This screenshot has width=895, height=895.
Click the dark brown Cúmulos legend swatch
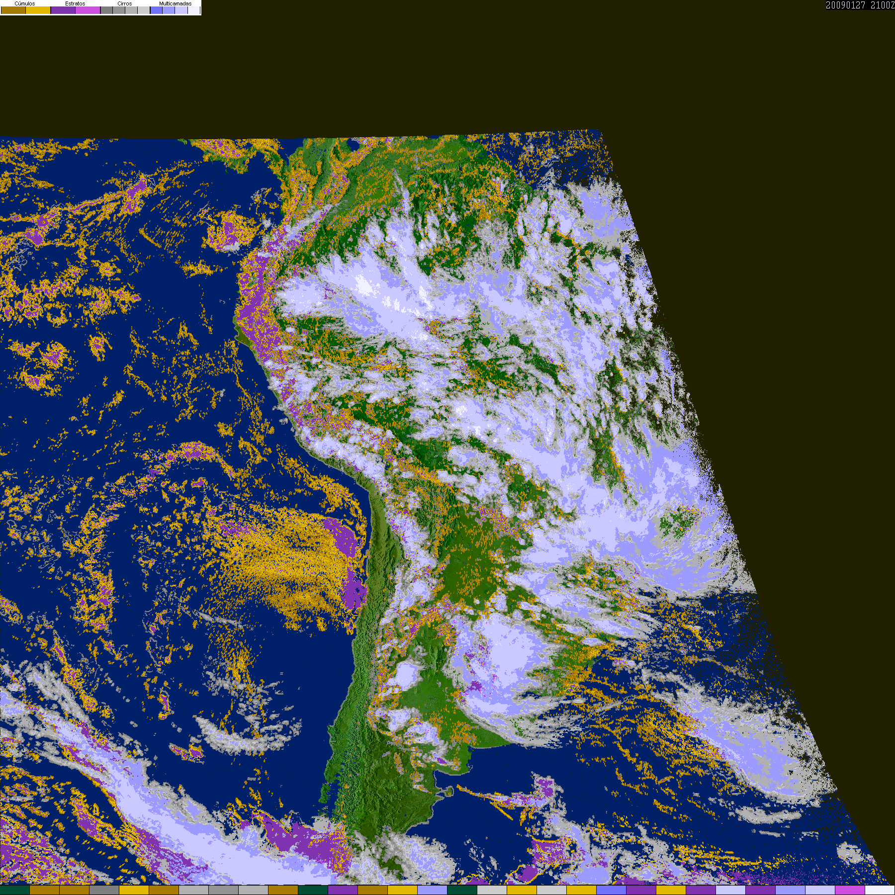click(13, 10)
